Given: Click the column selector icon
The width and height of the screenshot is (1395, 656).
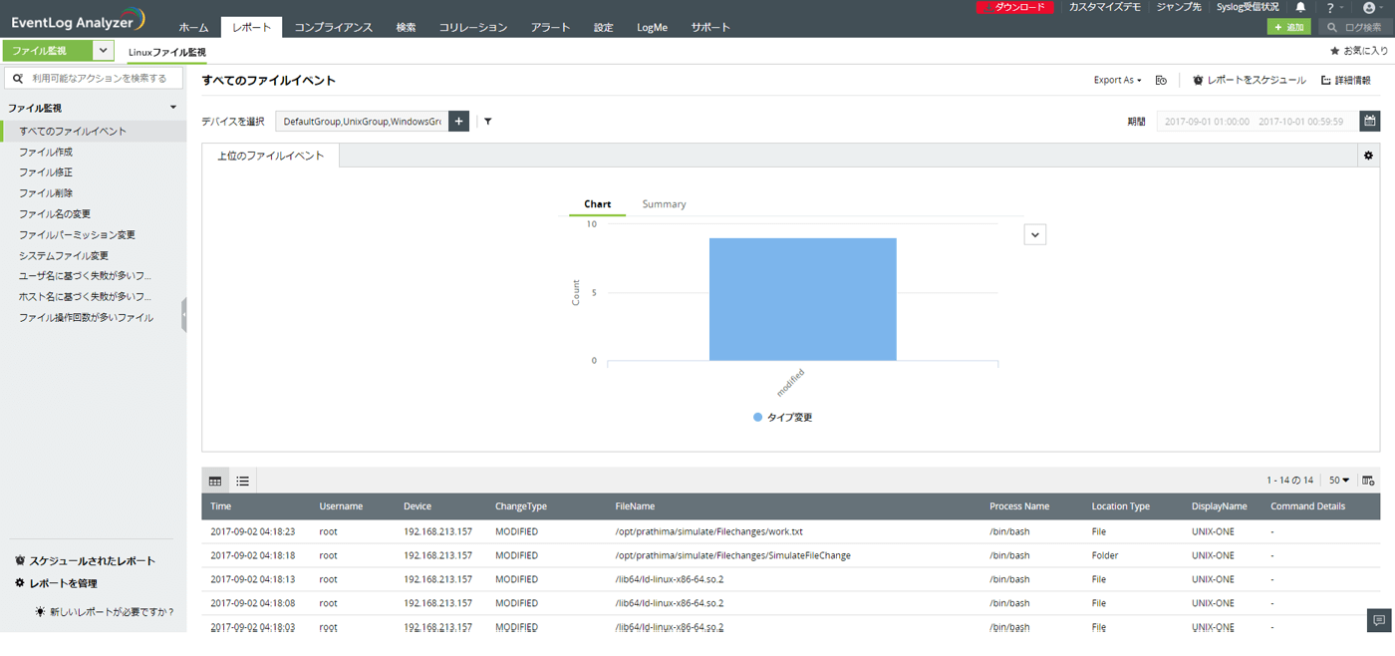Looking at the screenshot, I should 1368,481.
